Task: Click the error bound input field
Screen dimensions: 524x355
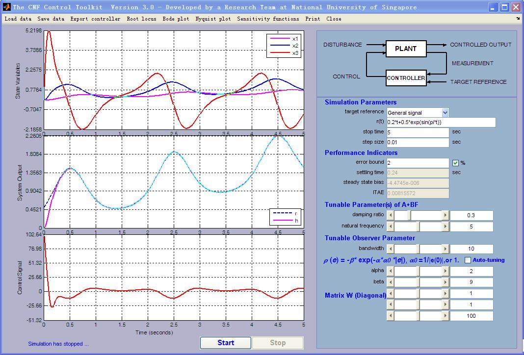Action: click(x=418, y=163)
